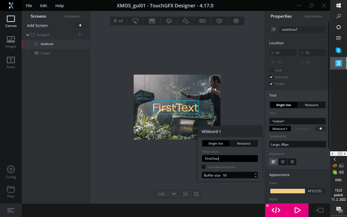The width and height of the screenshot is (347, 217).
Task: Click the crop icon below canvas
Action: click(x=196, y=194)
